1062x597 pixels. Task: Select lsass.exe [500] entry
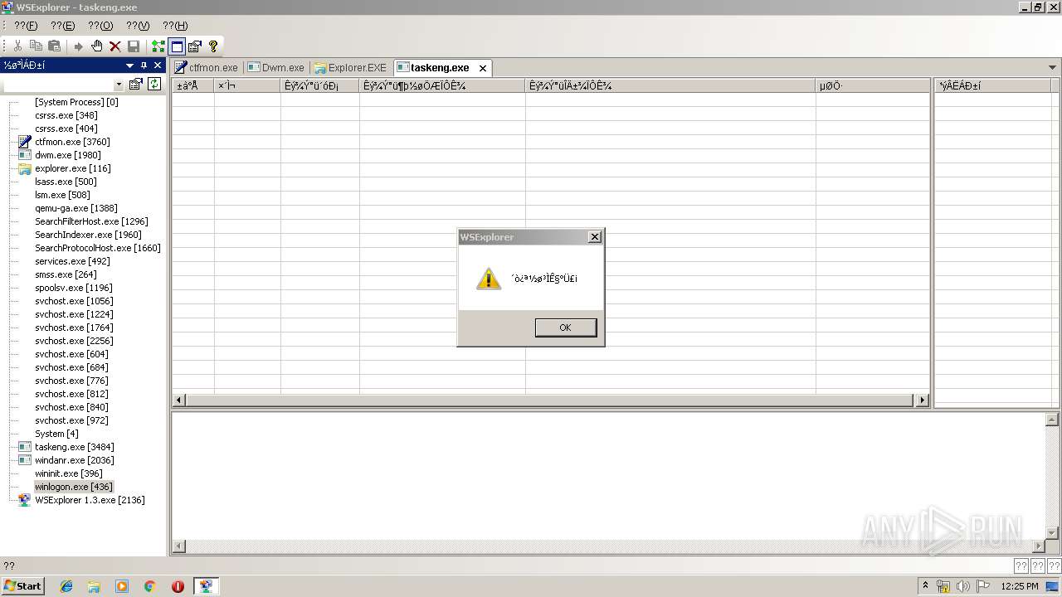click(x=66, y=182)
